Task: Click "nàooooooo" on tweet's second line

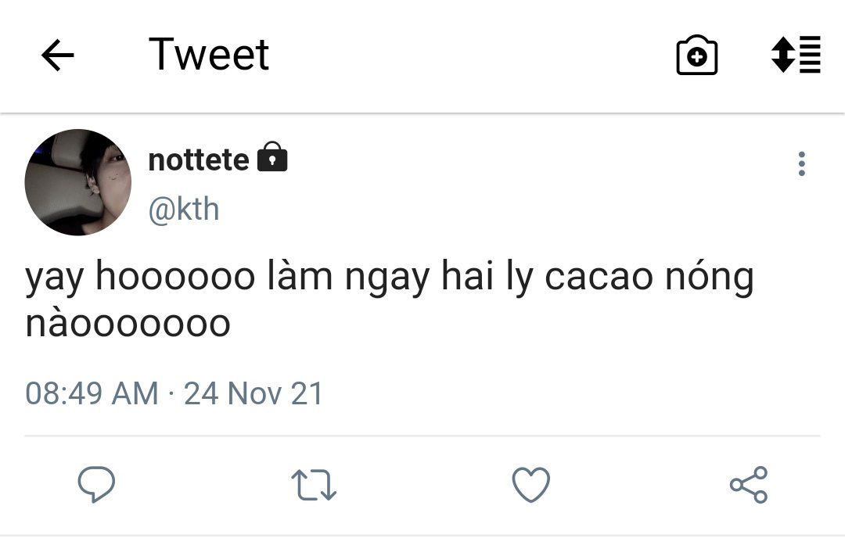Action: coord(128,325)
